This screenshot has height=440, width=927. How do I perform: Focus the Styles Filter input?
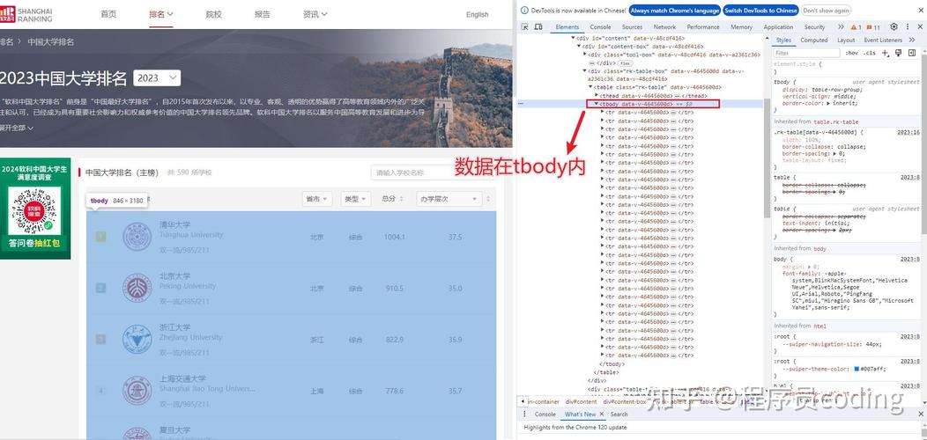pyautogui.click(x=807, y=53)
